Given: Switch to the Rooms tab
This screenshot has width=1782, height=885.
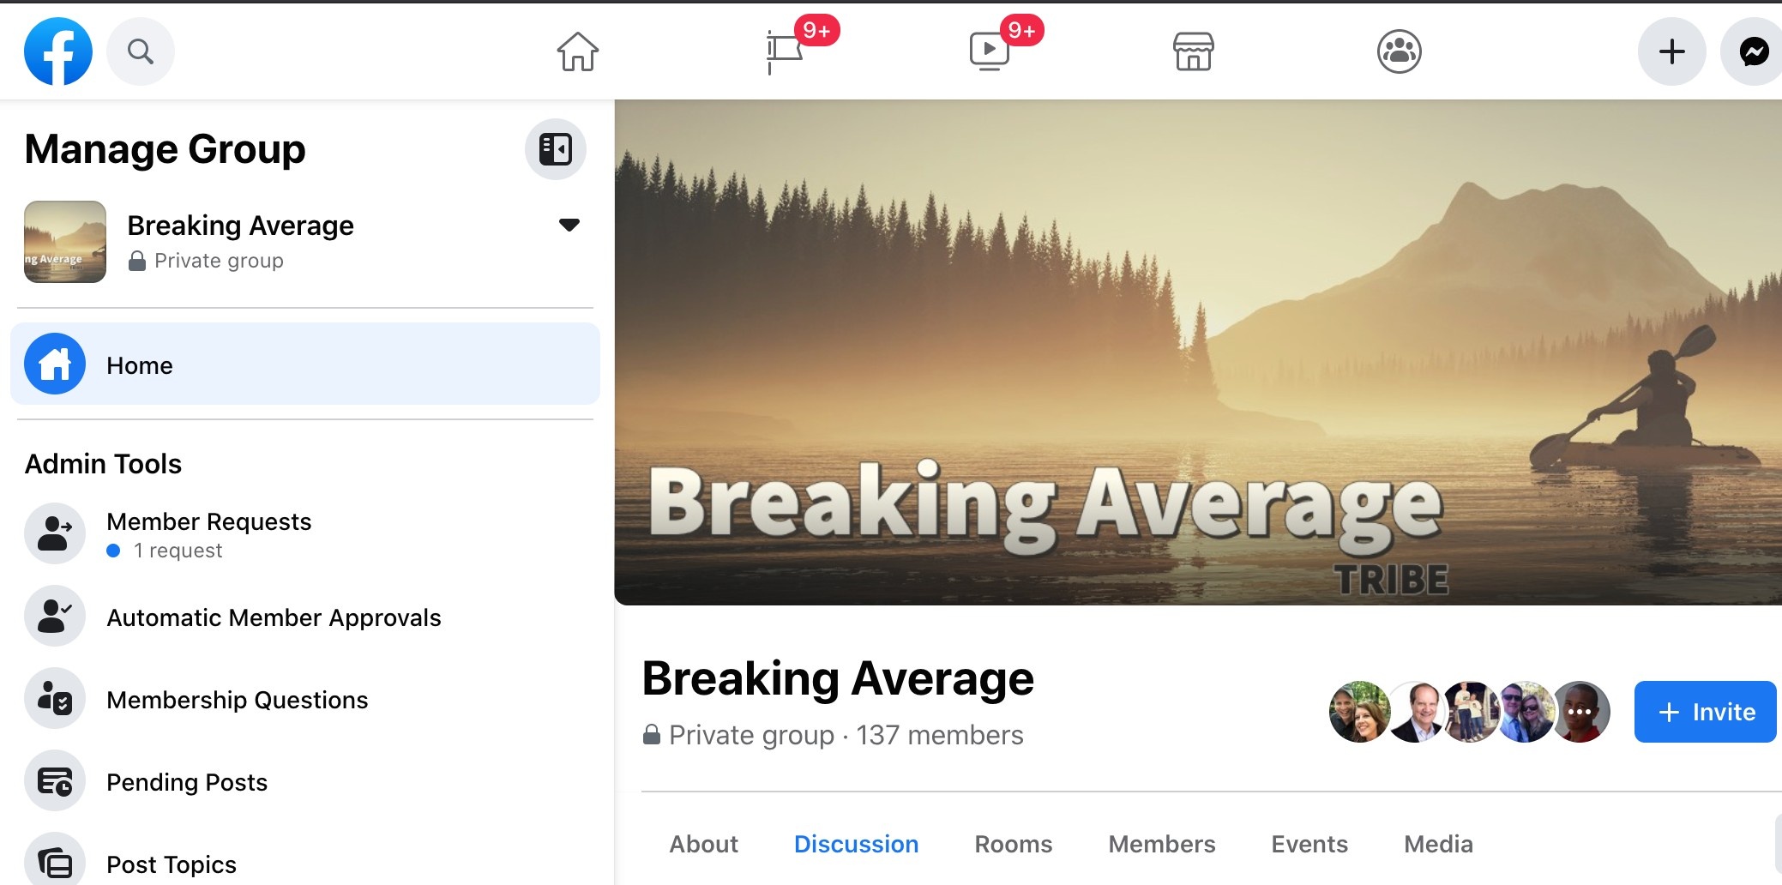Looking at the screenshot, I should [1013, 844].
